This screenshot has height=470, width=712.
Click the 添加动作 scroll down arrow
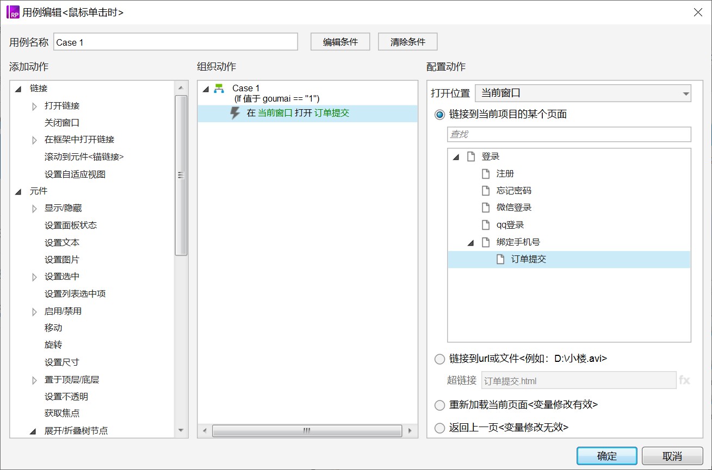click(x=181, y=430)
